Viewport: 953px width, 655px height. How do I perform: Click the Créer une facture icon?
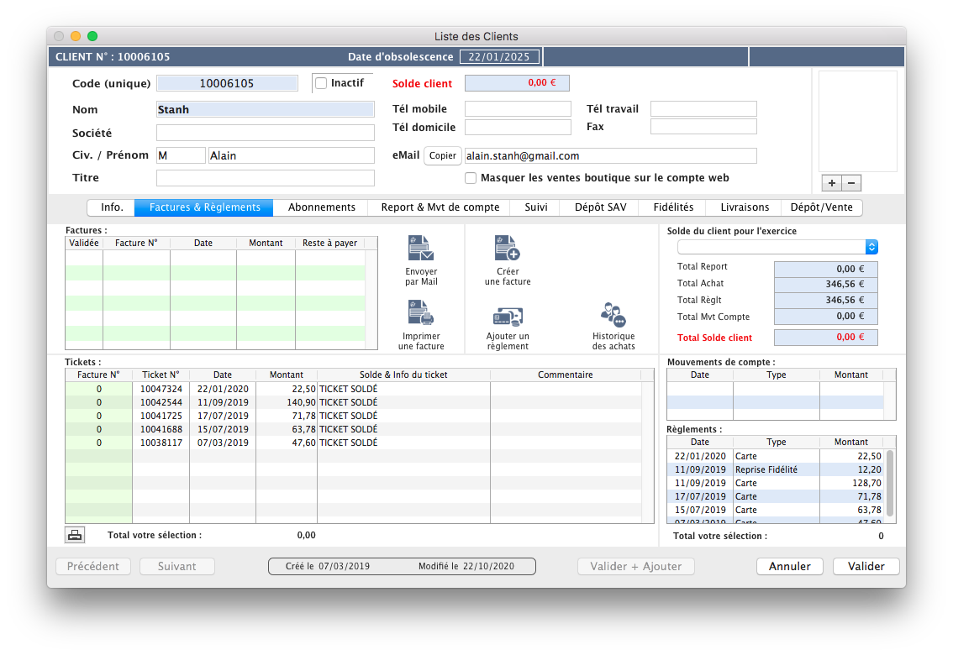point(508,249)
